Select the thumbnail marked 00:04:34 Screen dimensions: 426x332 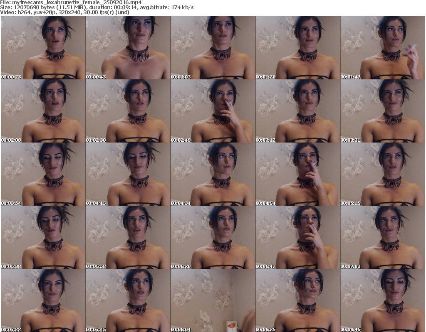point(213,174)
